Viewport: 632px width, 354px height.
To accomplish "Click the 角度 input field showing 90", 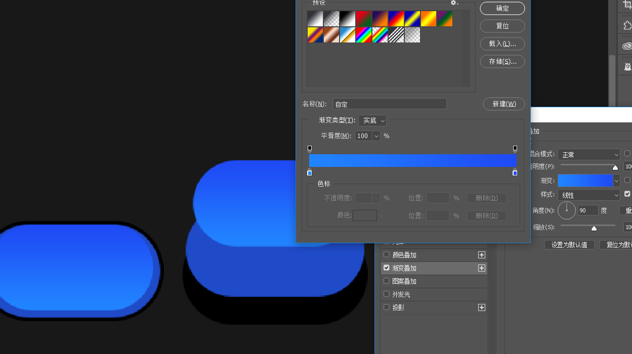I will coord(588,210).
